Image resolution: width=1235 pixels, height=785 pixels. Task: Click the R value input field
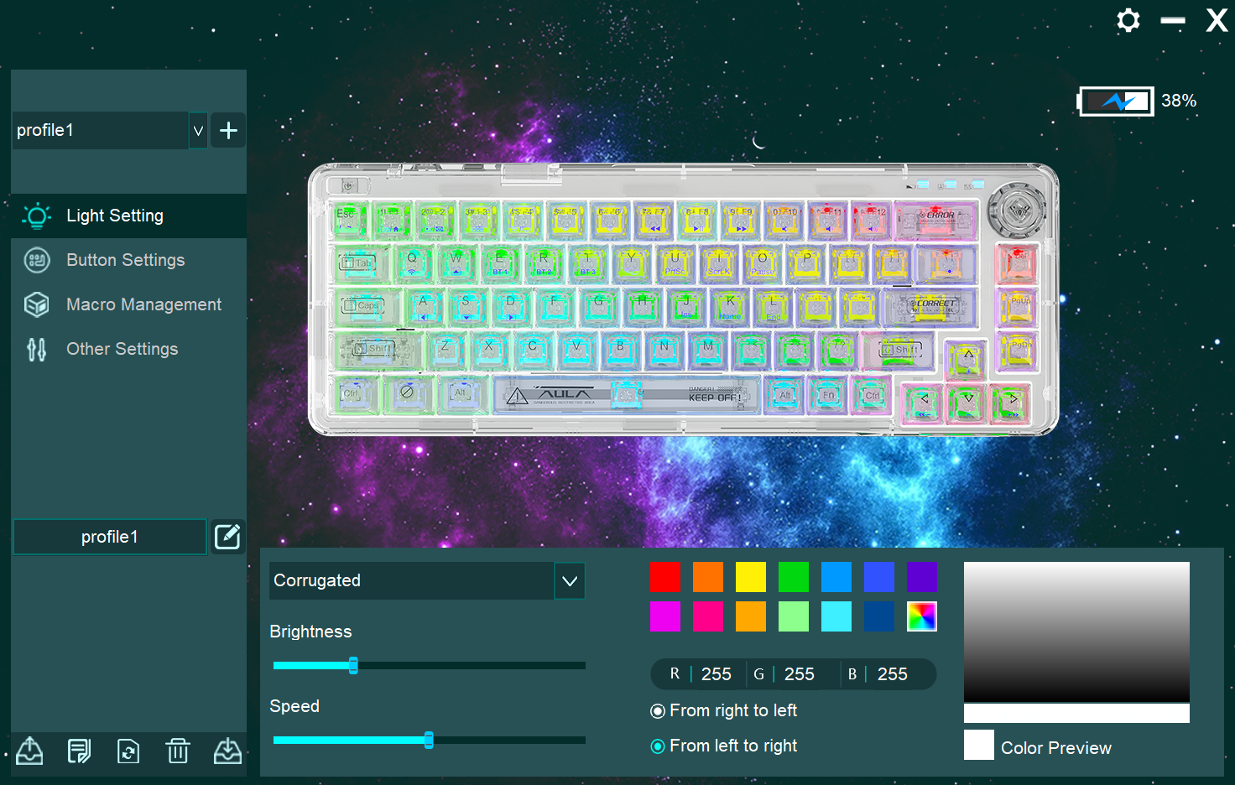[x=716, y=674]
